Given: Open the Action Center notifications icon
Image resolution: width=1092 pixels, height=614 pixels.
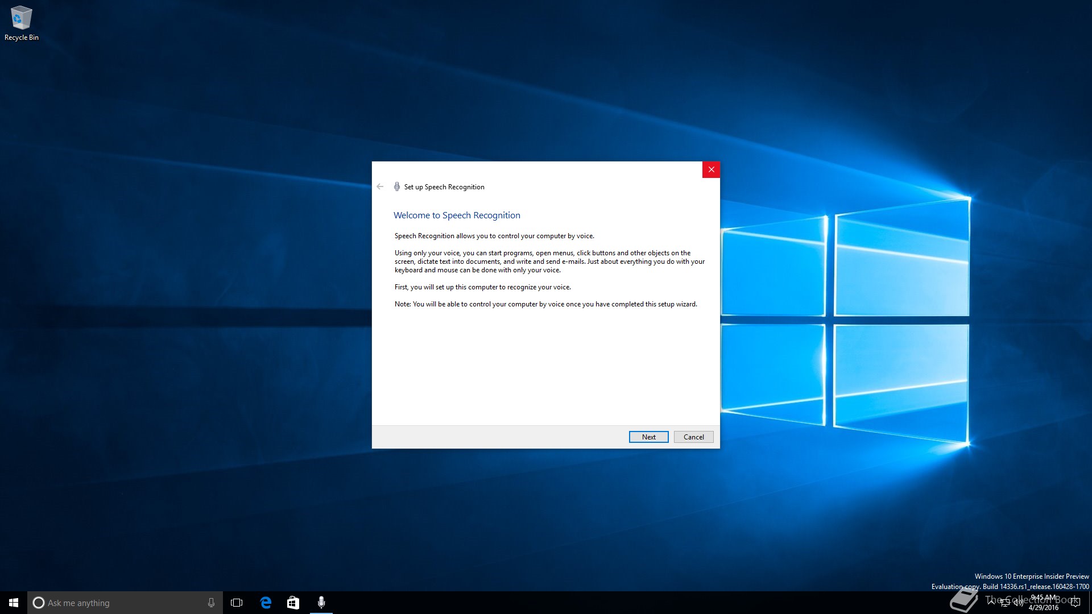Looking at the screenshot, I should [1075, 603].
